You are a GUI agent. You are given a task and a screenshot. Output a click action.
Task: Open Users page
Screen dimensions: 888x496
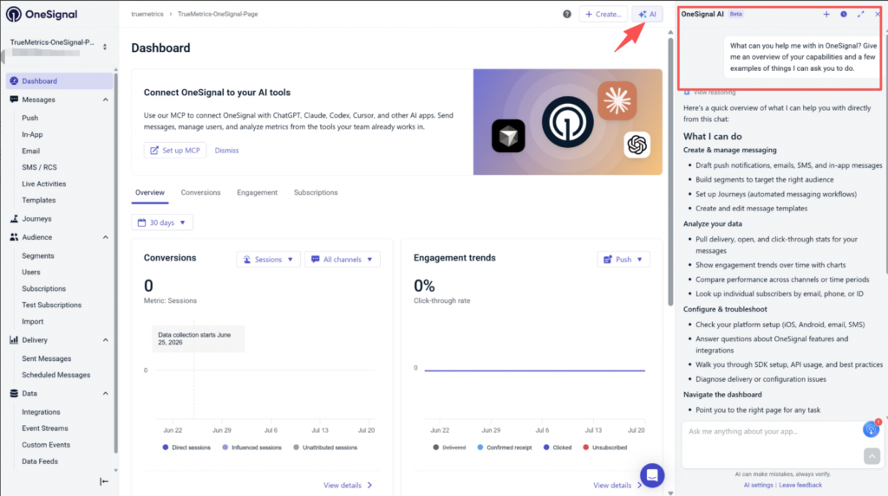pyautogui.click(x=31, y=272)
